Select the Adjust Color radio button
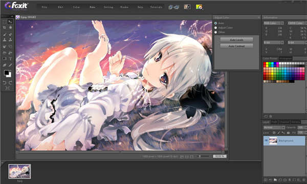Screen dimensions: 307x184 pos(215,28)
